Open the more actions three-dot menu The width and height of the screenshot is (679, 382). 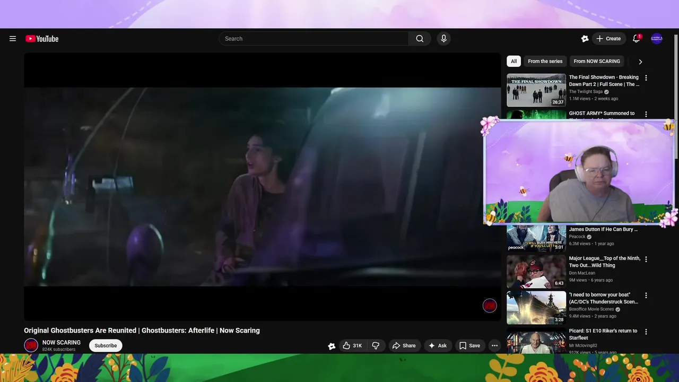(494, 345)
